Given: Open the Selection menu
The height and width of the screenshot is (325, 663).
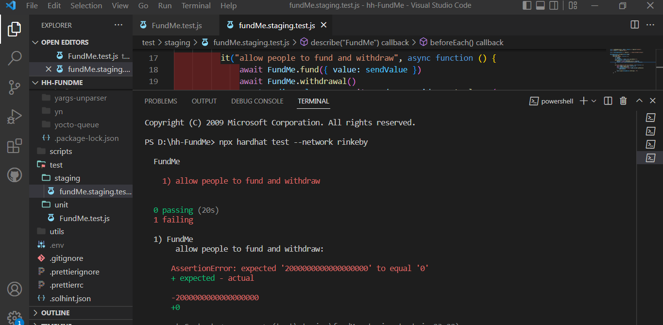Looking at the screenshot, I should point(86,6).
